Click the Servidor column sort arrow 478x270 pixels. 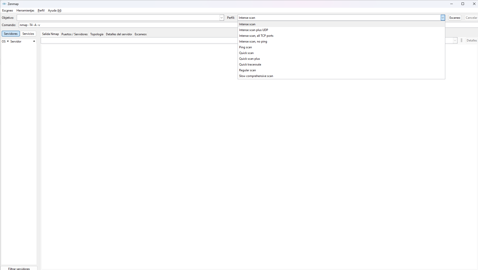pyautogui.click(x=34, y=41)
